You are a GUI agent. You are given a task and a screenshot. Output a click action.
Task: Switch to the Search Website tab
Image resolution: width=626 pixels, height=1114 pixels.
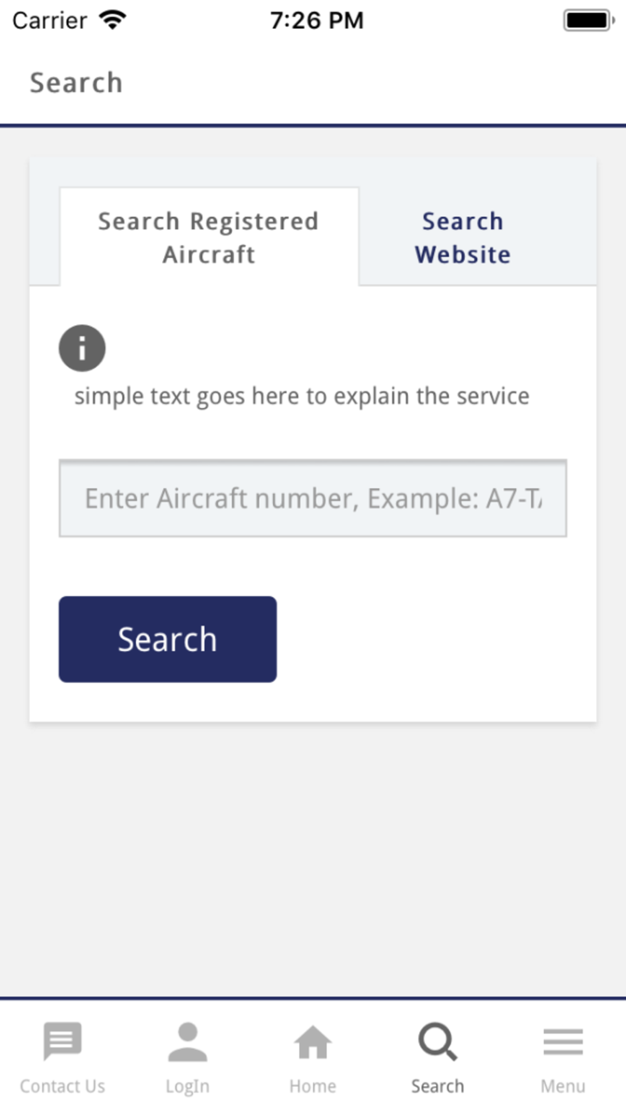[463, 237]
